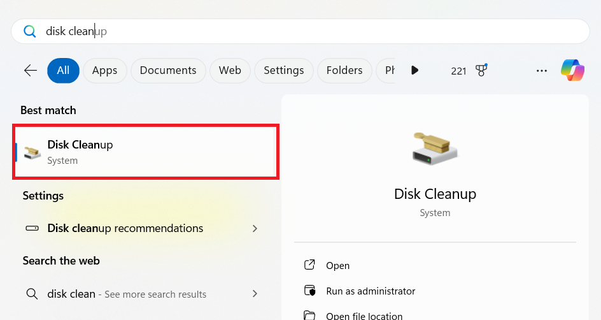Go back with the left arrow

click(31, 70)
